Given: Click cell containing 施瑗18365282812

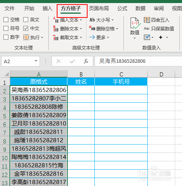Looking at the screenshot, I should tap(39, 140).
